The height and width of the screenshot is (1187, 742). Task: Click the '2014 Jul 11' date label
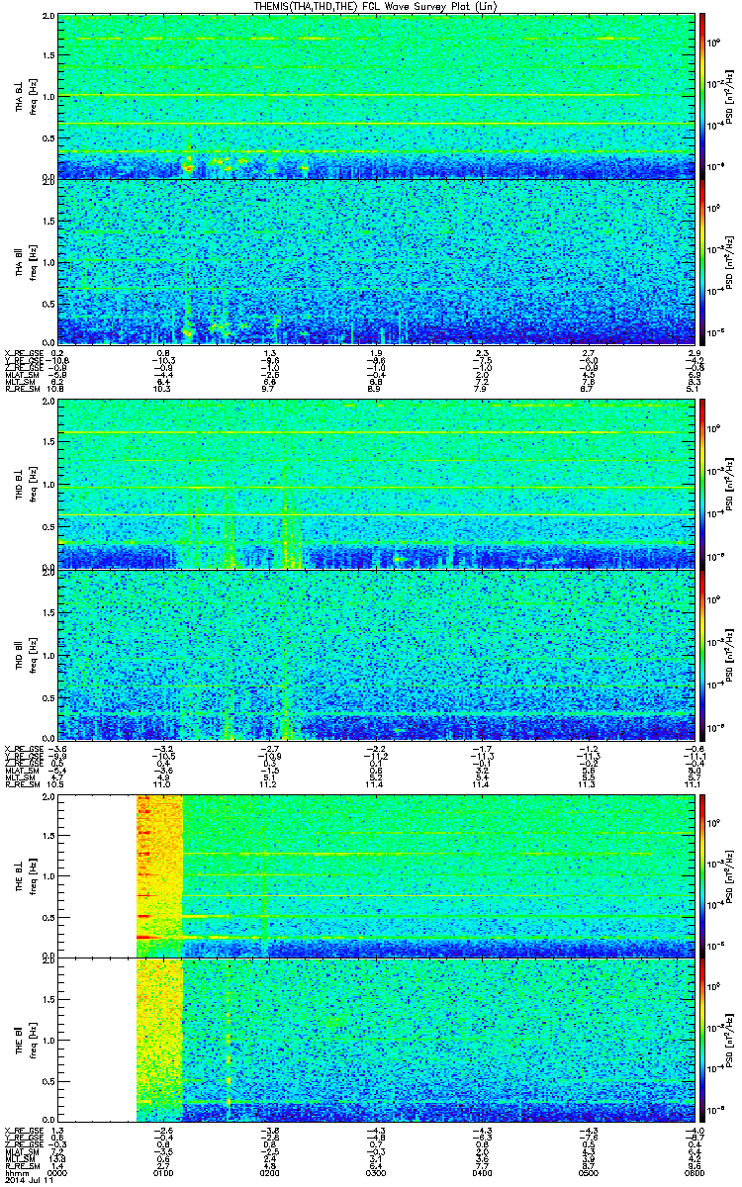coord(27,1181)
